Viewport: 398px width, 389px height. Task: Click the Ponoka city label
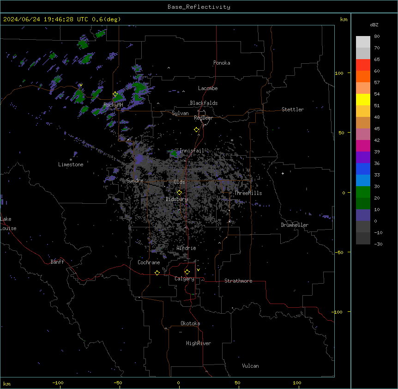point(222,63)
